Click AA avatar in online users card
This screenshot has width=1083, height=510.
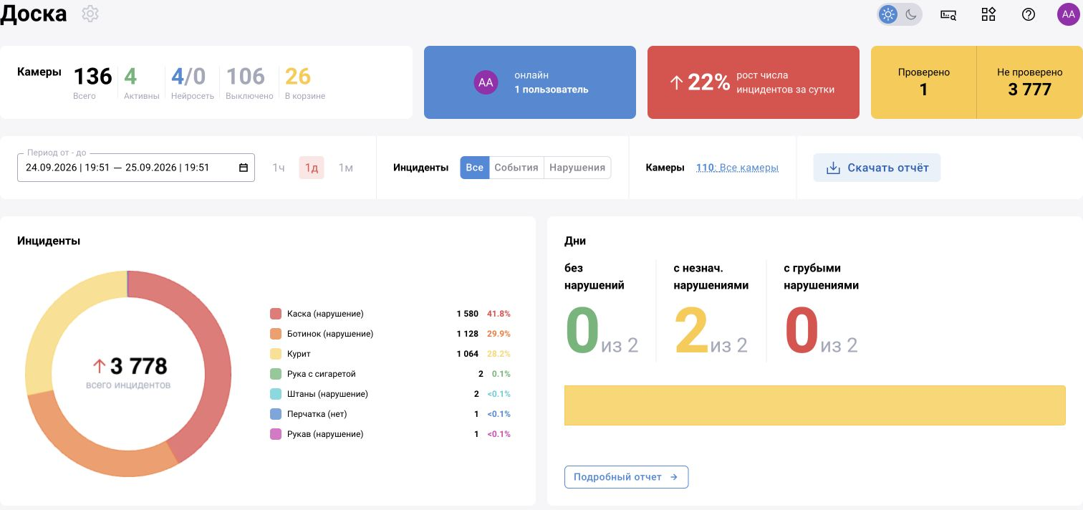[486, 82]
